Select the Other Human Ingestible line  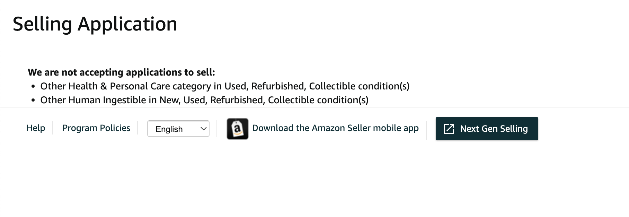click(204, 100)
